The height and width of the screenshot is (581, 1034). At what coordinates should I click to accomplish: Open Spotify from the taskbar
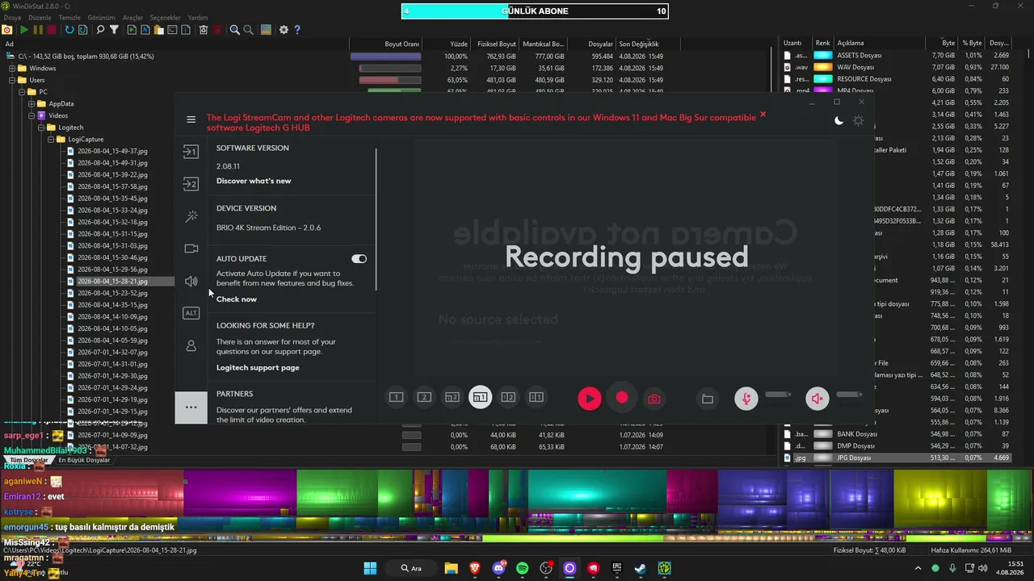point(522,568)
